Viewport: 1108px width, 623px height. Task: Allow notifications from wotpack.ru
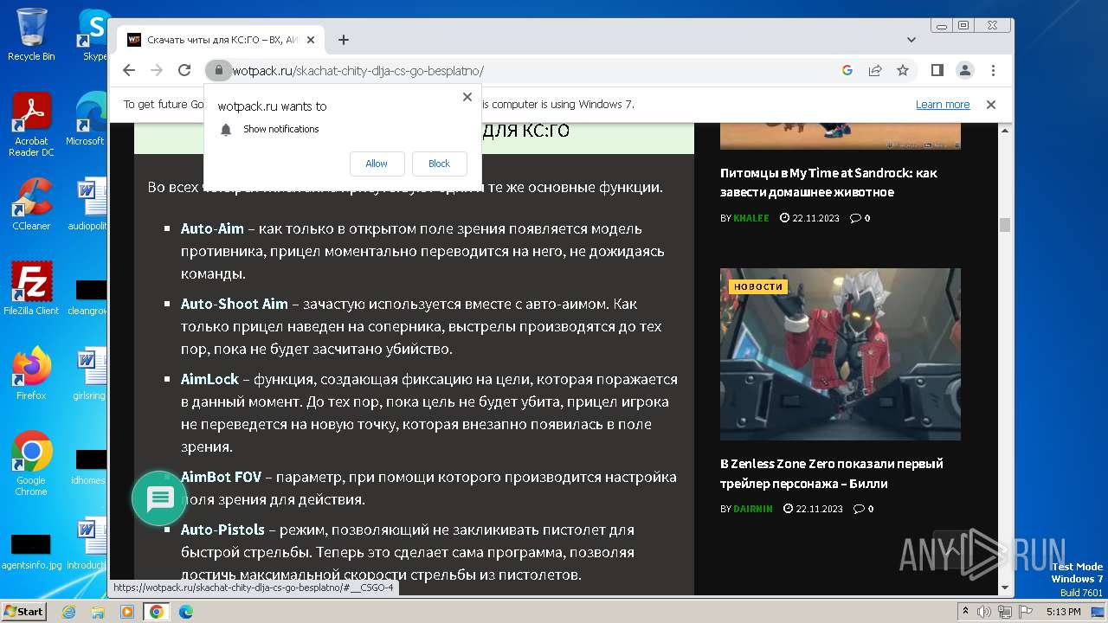[377, 164]
